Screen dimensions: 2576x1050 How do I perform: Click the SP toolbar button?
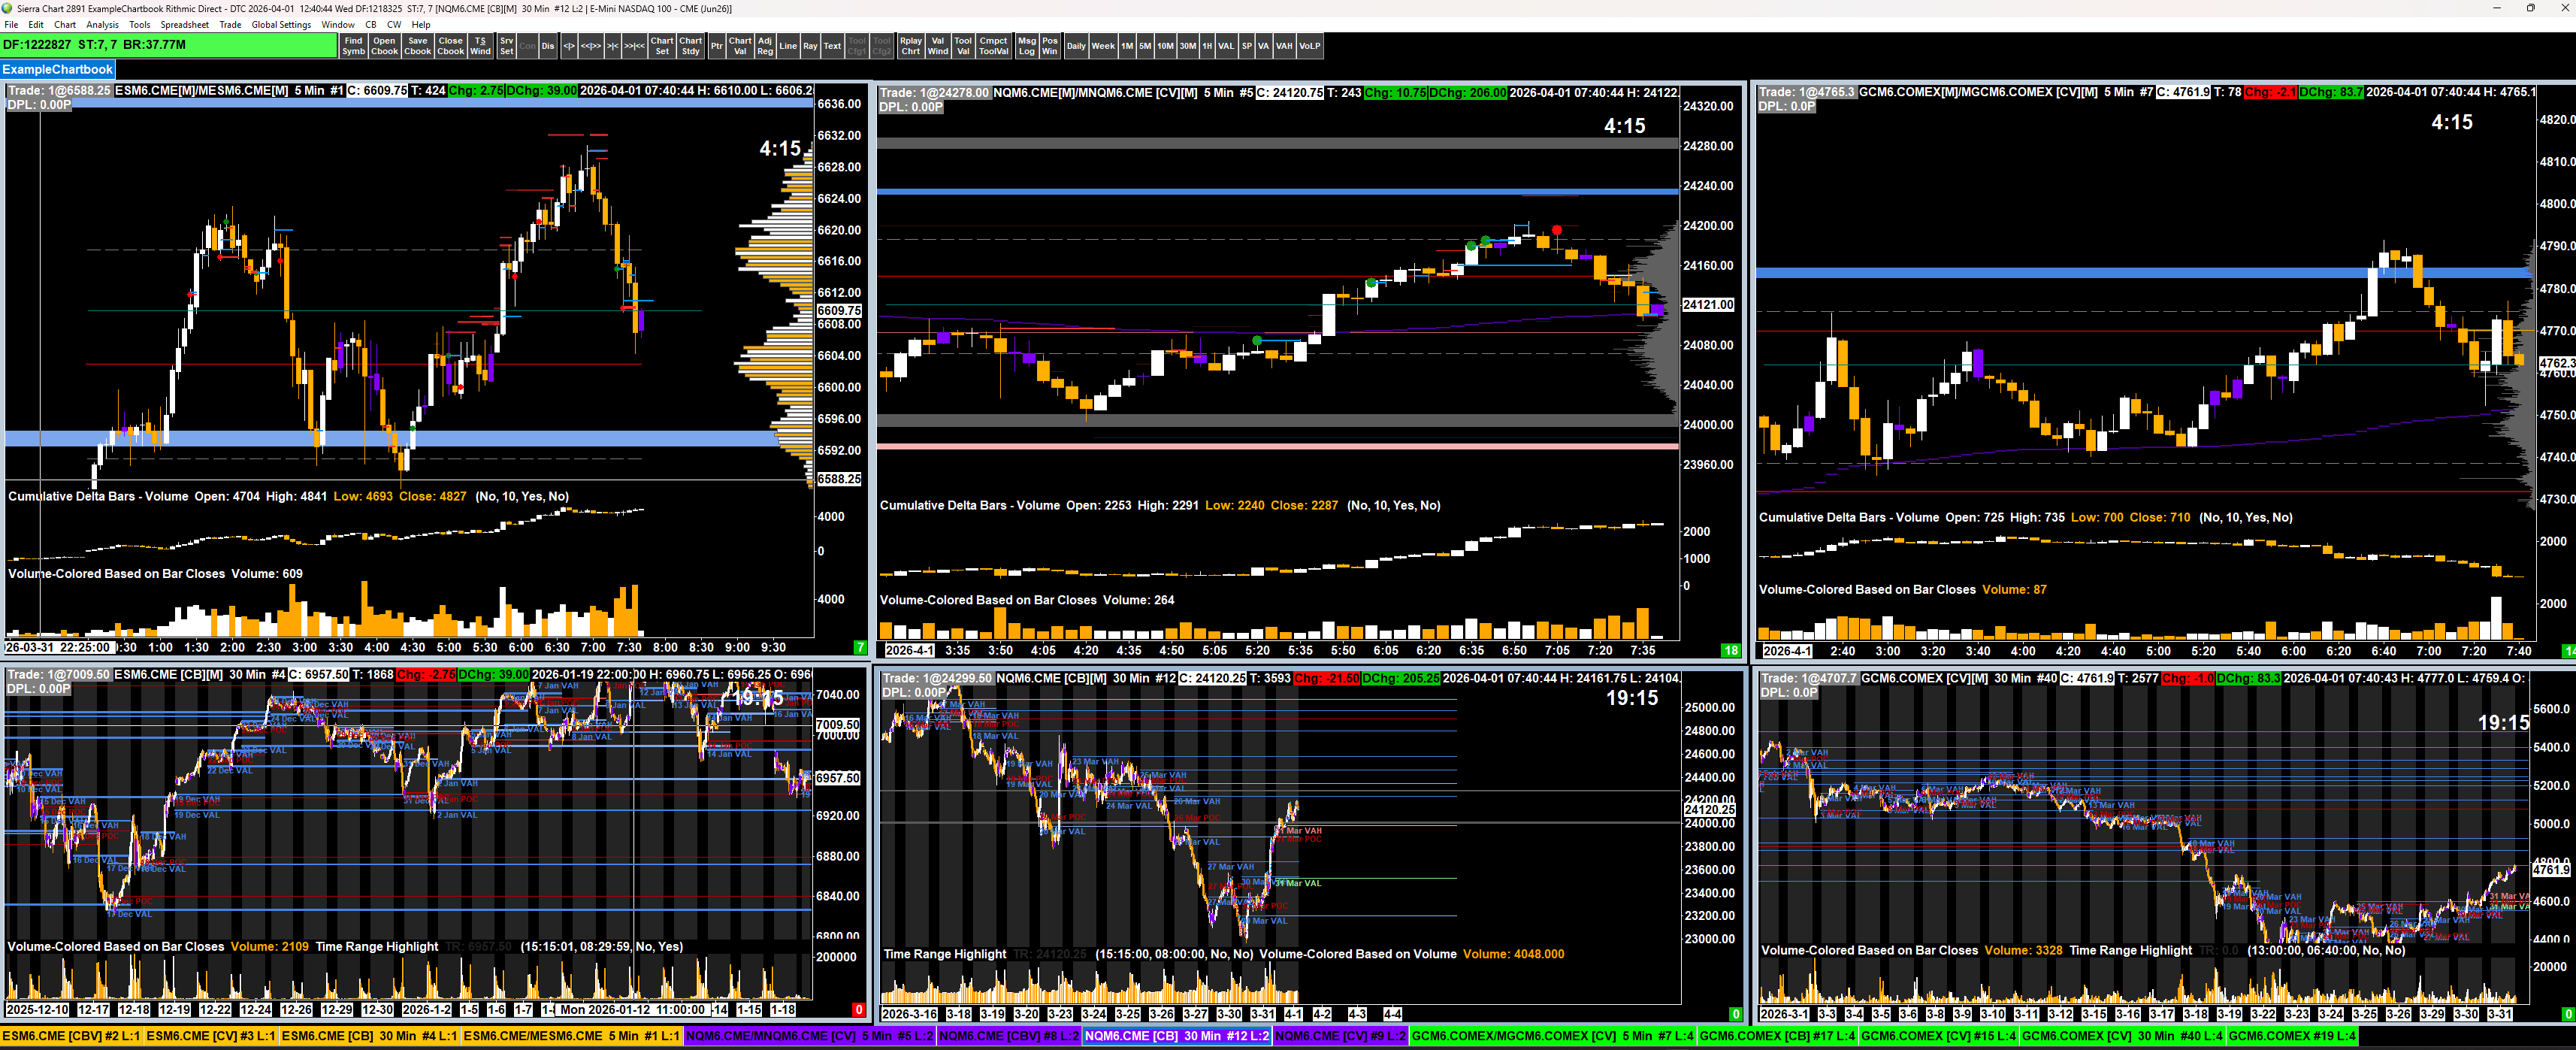click(x=1247, y=46)
